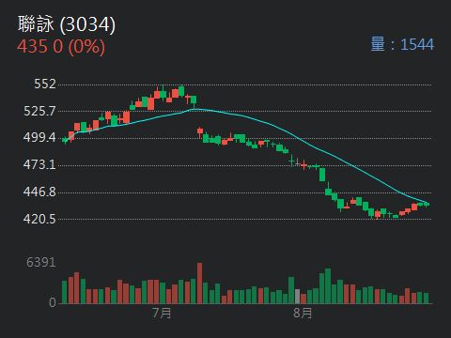Click the 0 volume axis label

click(x=53, y=302)
